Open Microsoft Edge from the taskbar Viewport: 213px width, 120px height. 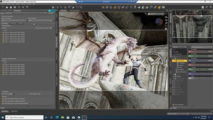[57, 117]
